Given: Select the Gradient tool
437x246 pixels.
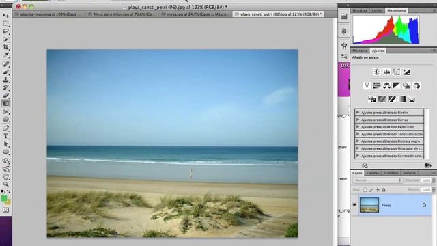Looking at the screenshot, I should point(6,103).
